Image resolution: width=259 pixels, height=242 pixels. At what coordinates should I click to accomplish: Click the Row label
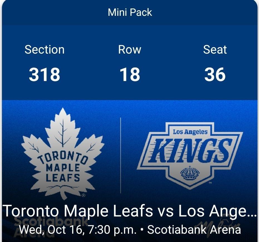click(x=130, y=50)
